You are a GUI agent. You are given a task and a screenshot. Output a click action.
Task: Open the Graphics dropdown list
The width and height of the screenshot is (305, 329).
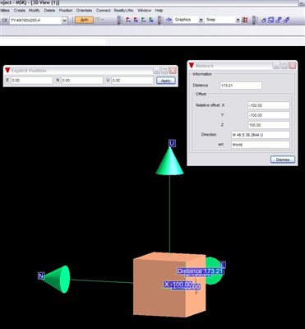pyautogui.click(x=201, y=20)
